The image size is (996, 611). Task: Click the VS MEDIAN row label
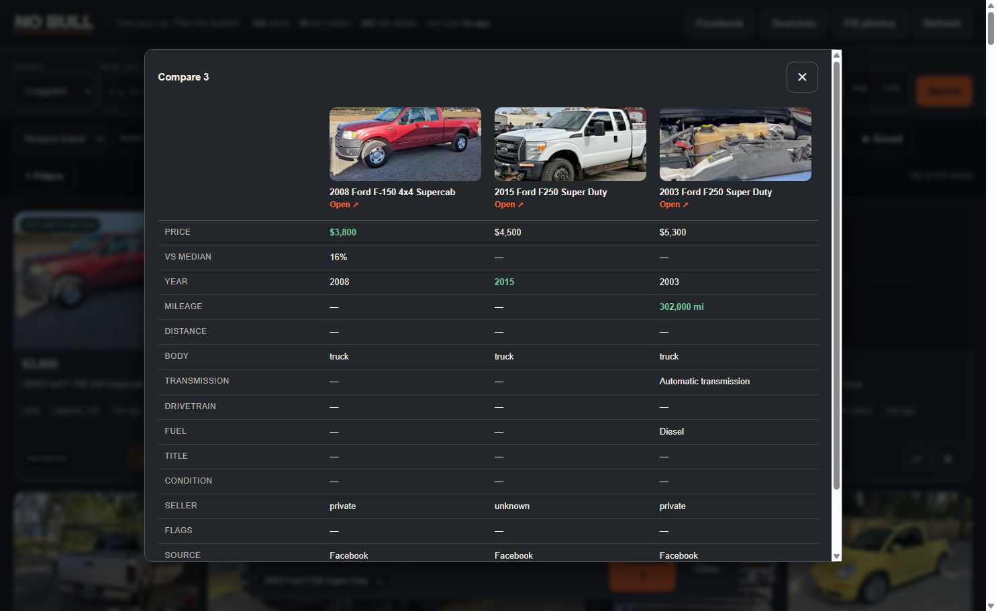point(188,257)
